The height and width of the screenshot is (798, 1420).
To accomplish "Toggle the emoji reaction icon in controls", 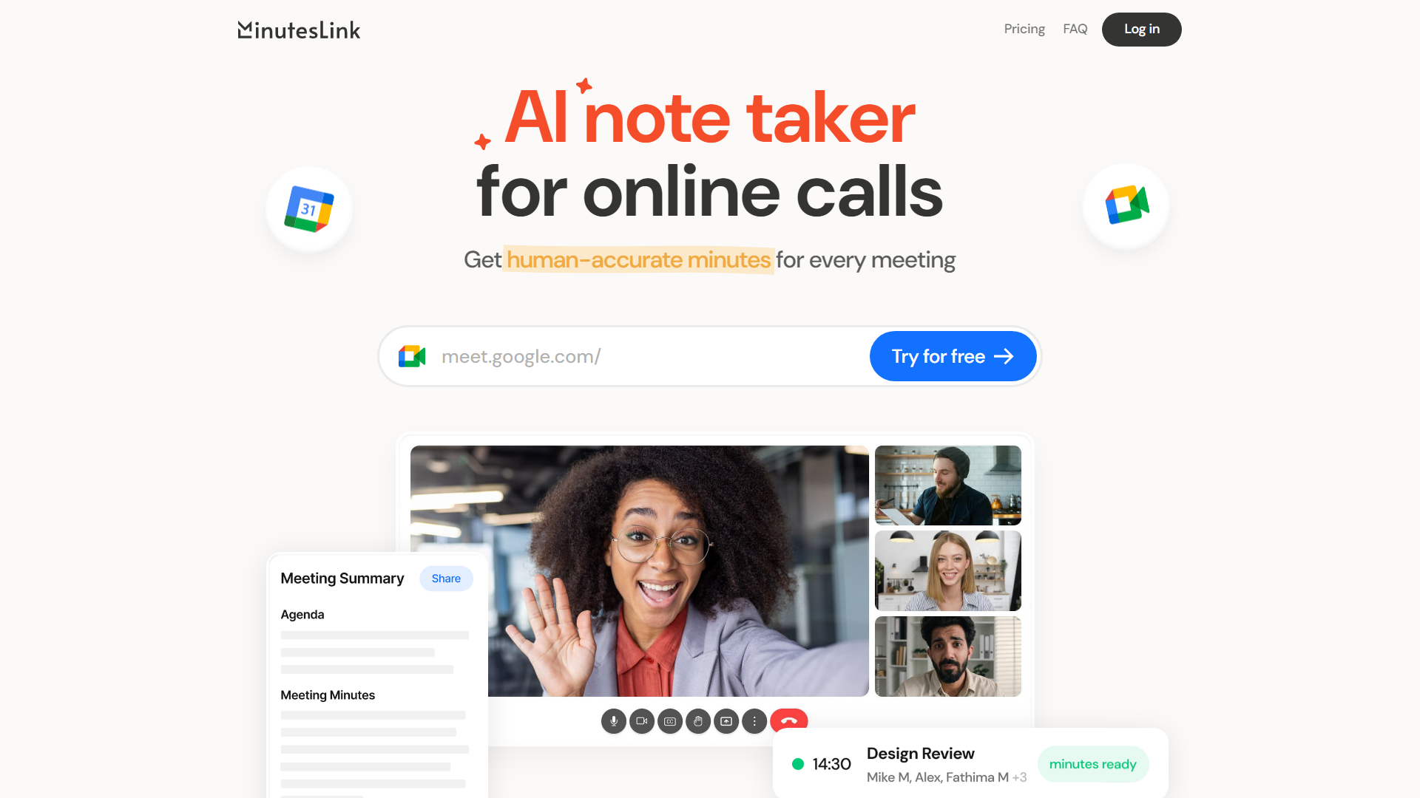I will click(698, 721).
